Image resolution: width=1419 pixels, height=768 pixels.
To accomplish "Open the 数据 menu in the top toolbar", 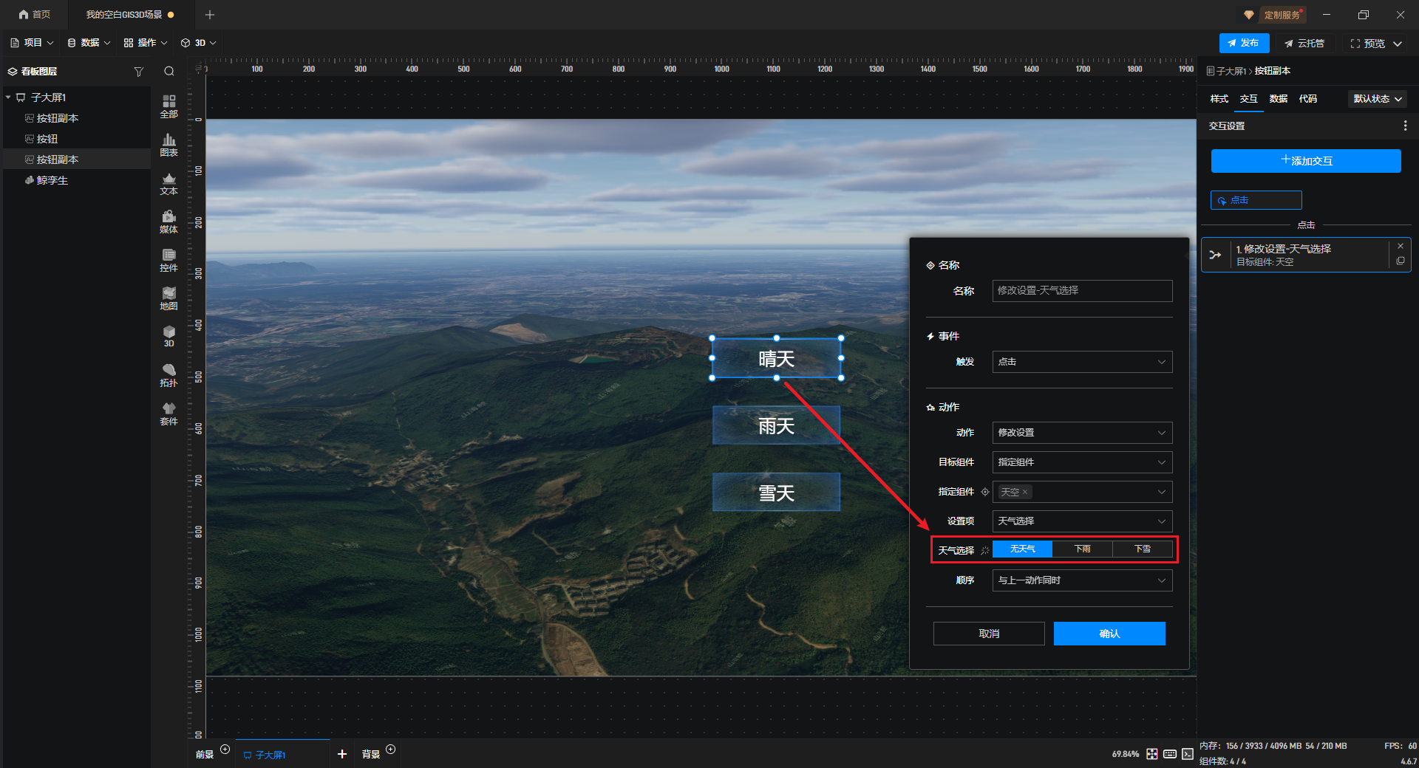I will click(89, 43).
